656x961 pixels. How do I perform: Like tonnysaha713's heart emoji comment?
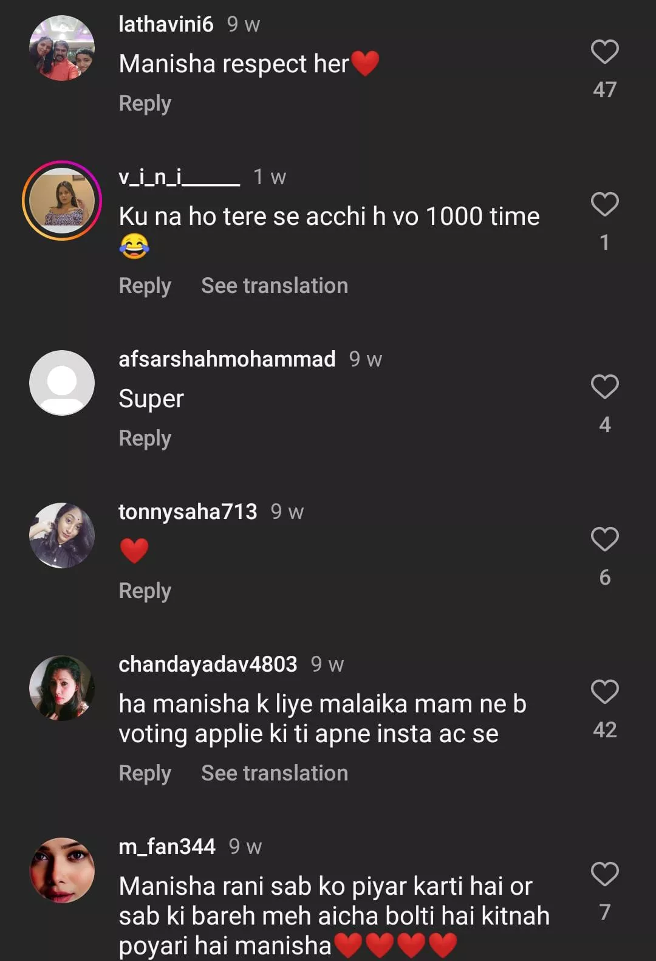[604, 540]
